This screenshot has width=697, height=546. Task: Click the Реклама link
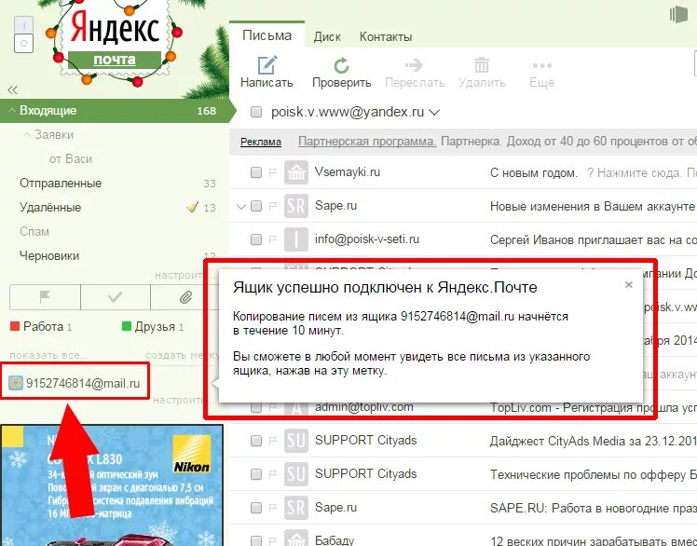[x=261, y=142]
